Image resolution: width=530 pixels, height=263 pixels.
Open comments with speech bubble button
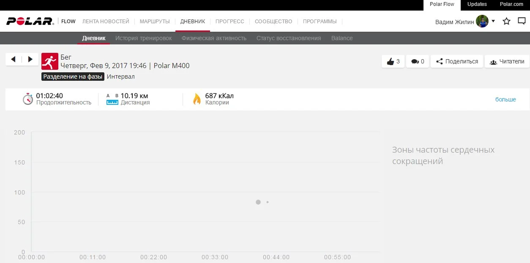tap(418, 61)
